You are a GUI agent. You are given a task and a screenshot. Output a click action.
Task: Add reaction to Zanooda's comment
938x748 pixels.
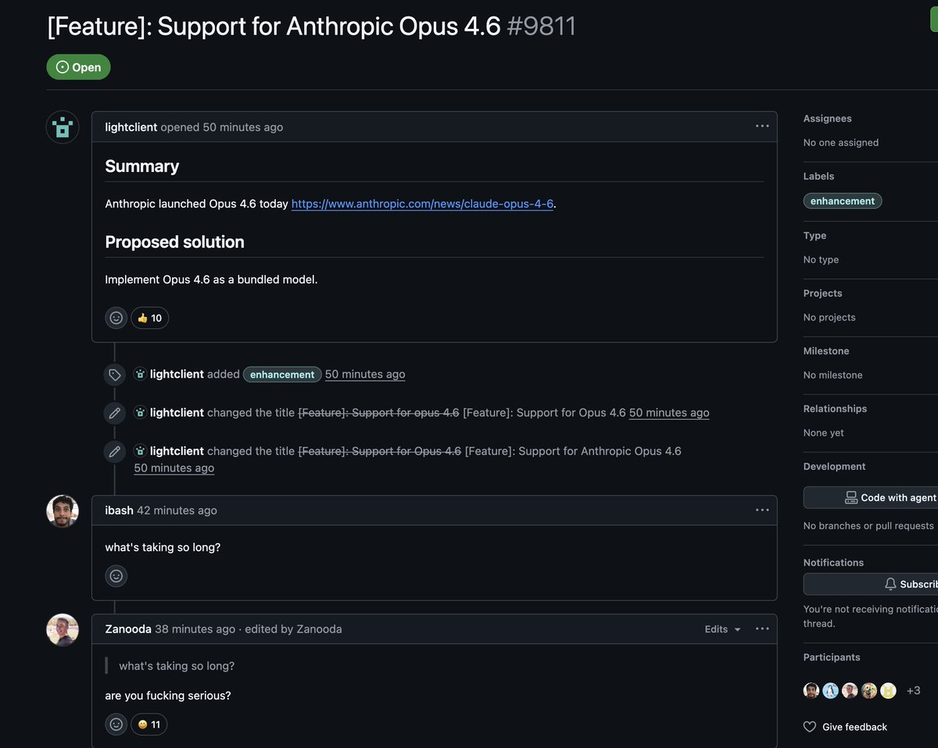click(116, 725)
